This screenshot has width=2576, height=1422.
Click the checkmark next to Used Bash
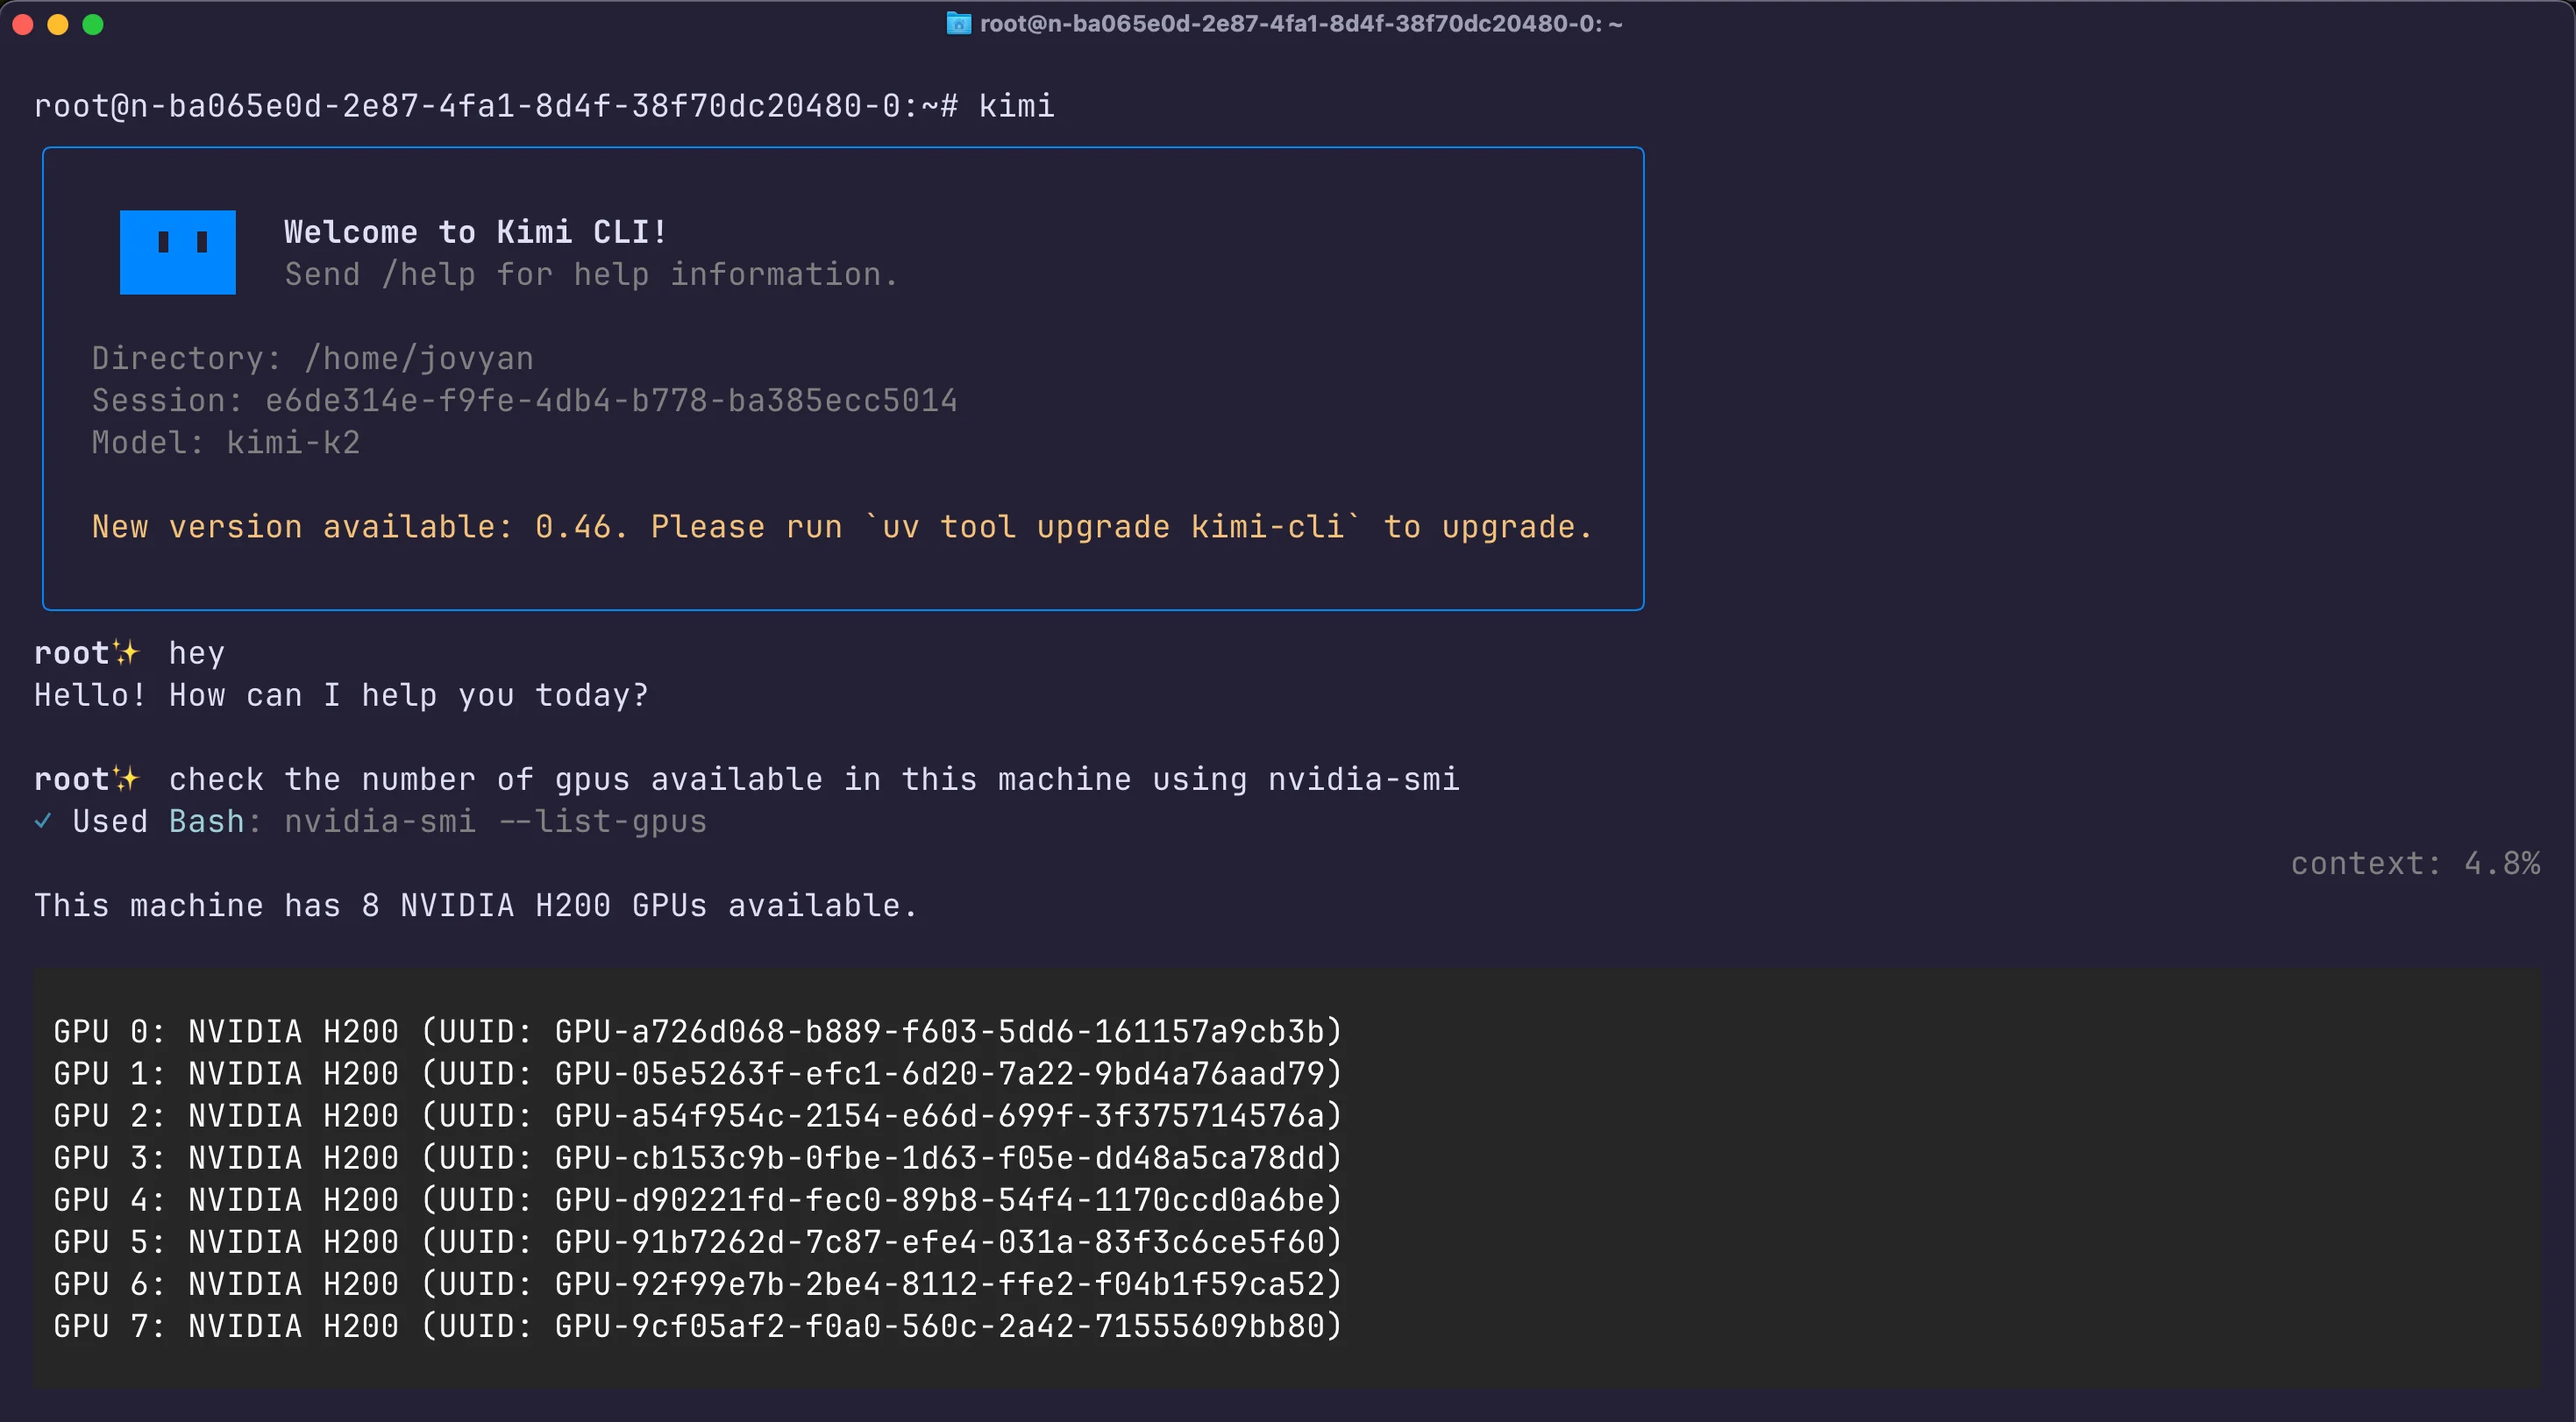(x=43, y=821)
